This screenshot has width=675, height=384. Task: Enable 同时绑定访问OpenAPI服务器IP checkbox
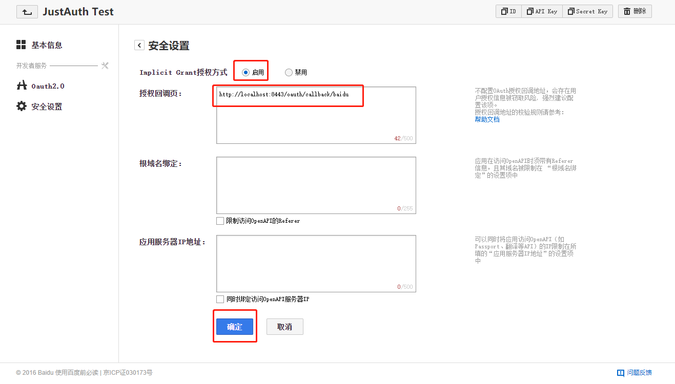220,299
